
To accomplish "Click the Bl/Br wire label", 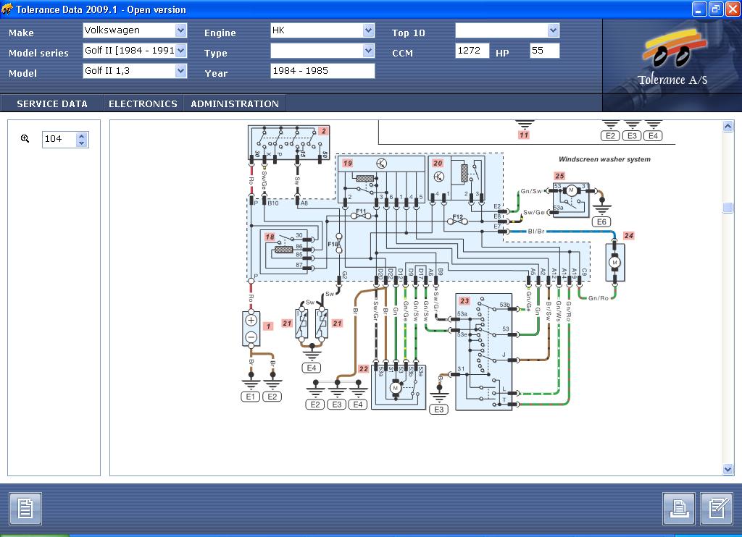I will pyautogui.click(x=536, y=231).
